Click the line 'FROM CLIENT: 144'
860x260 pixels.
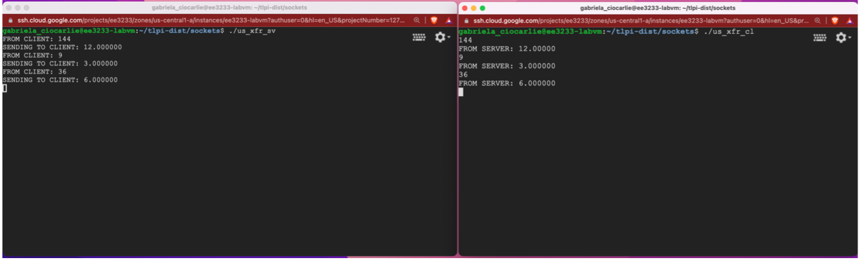(37, 39)
